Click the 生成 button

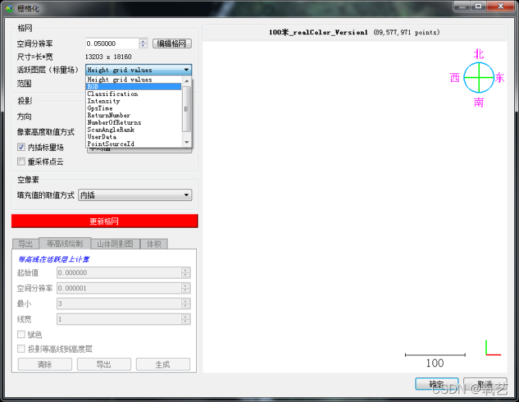163,364
